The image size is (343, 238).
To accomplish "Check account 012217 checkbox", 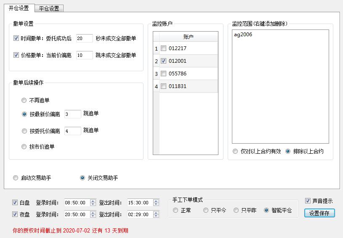I will 164,48.
